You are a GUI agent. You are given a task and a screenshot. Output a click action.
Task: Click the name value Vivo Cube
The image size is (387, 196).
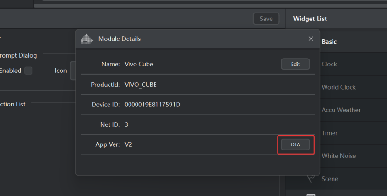coord(139,64)
